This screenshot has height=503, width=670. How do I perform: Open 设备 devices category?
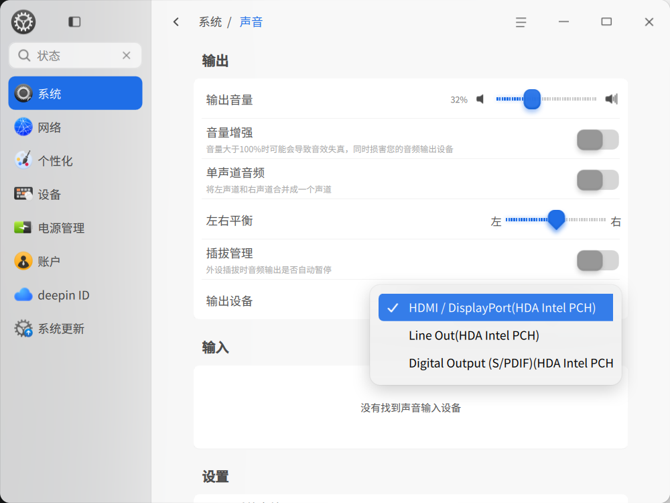tap(75, 194)
